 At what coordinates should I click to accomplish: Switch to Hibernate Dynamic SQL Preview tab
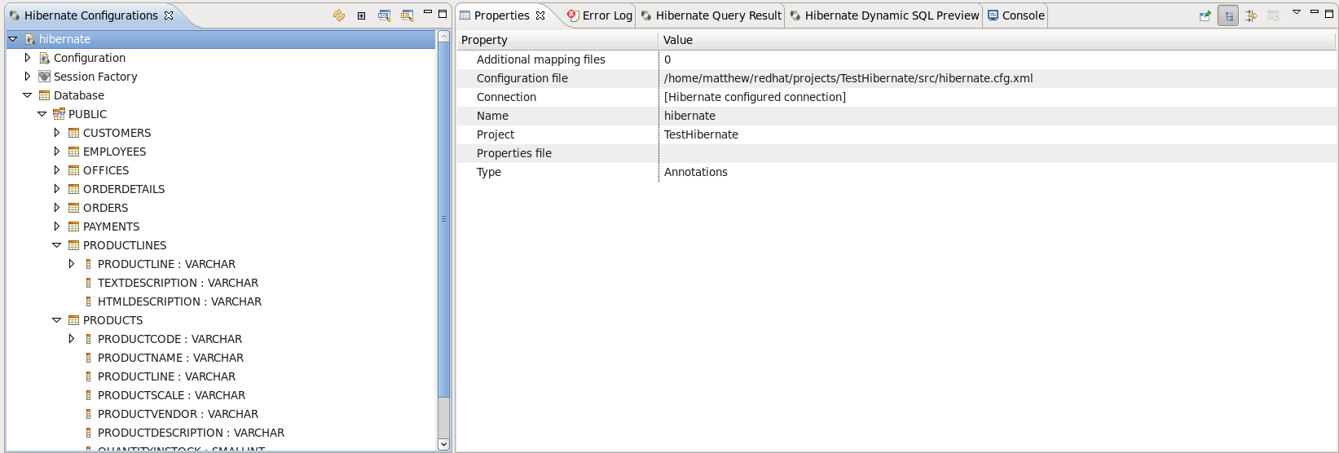[x=884, y=15]
